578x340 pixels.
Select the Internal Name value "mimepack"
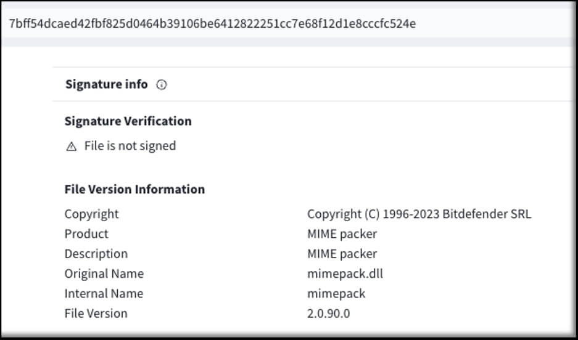336,293
